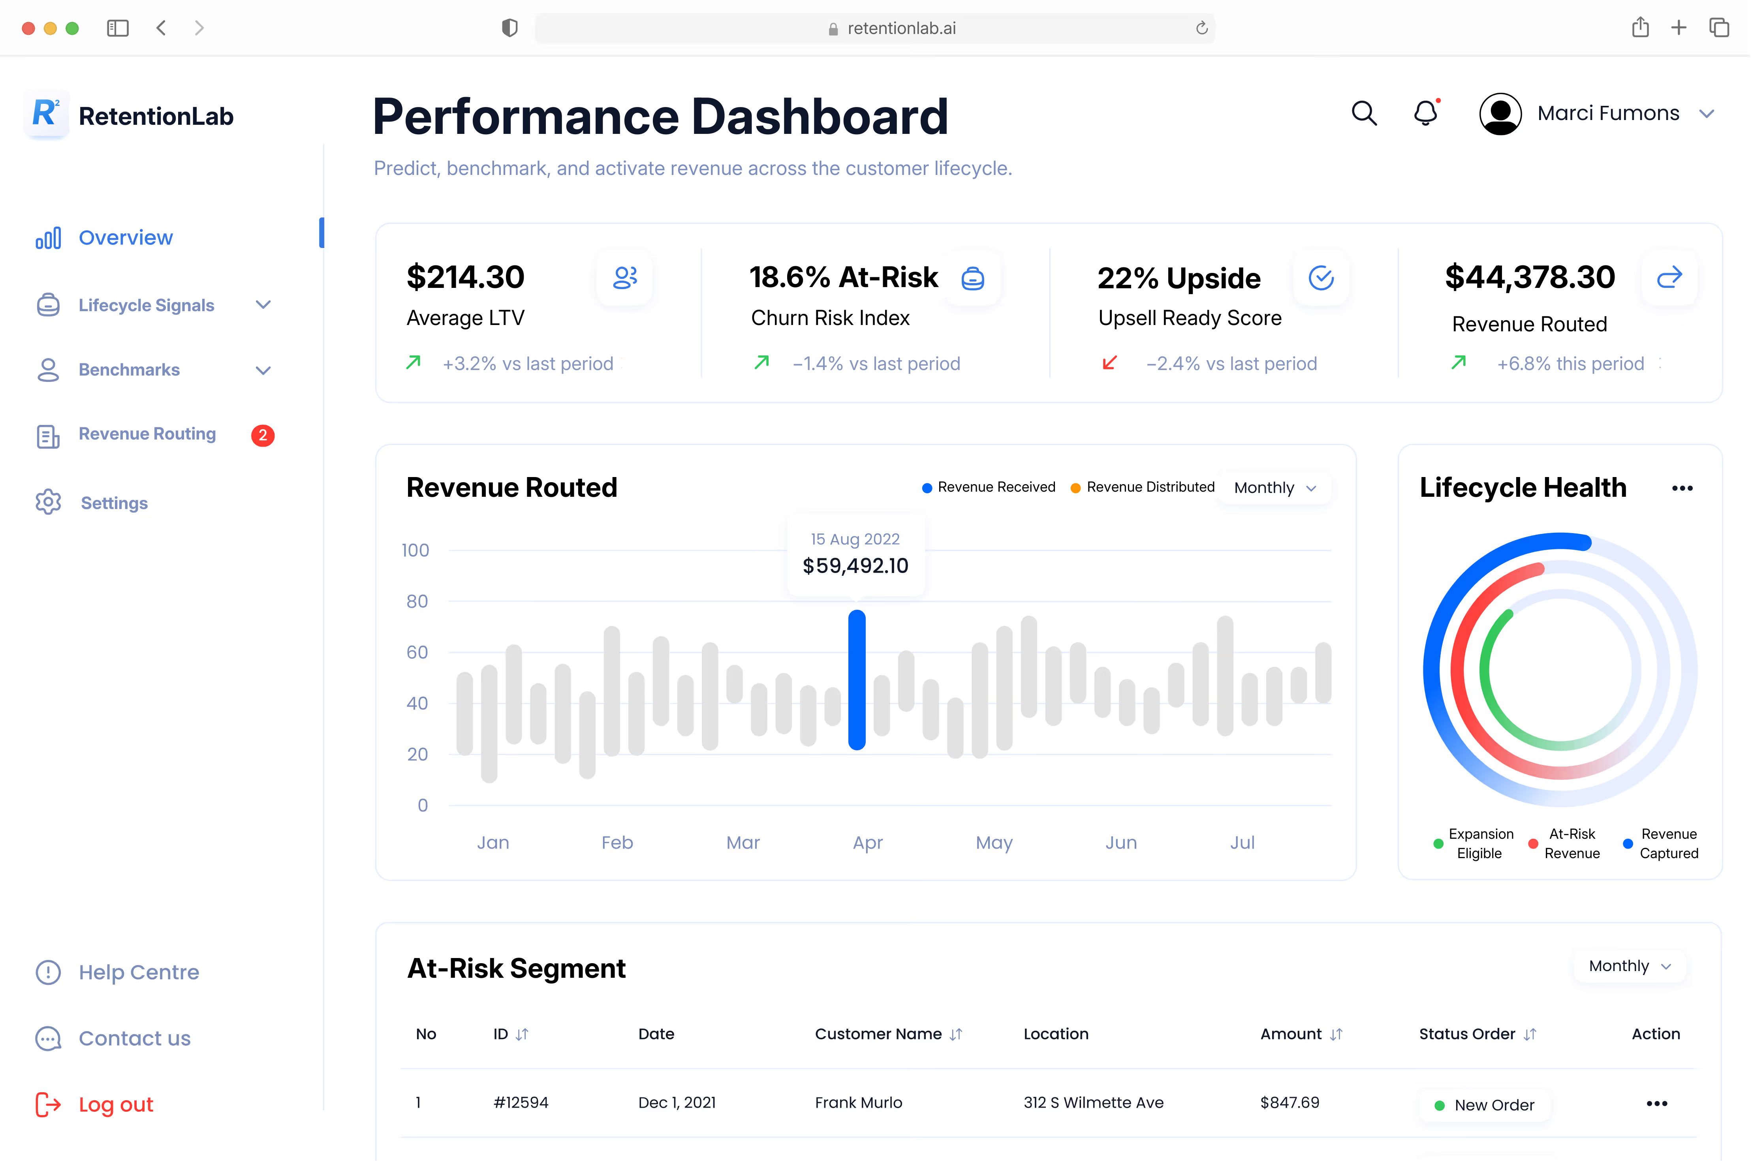Click the search magnifier icon

click(1364, 113)
